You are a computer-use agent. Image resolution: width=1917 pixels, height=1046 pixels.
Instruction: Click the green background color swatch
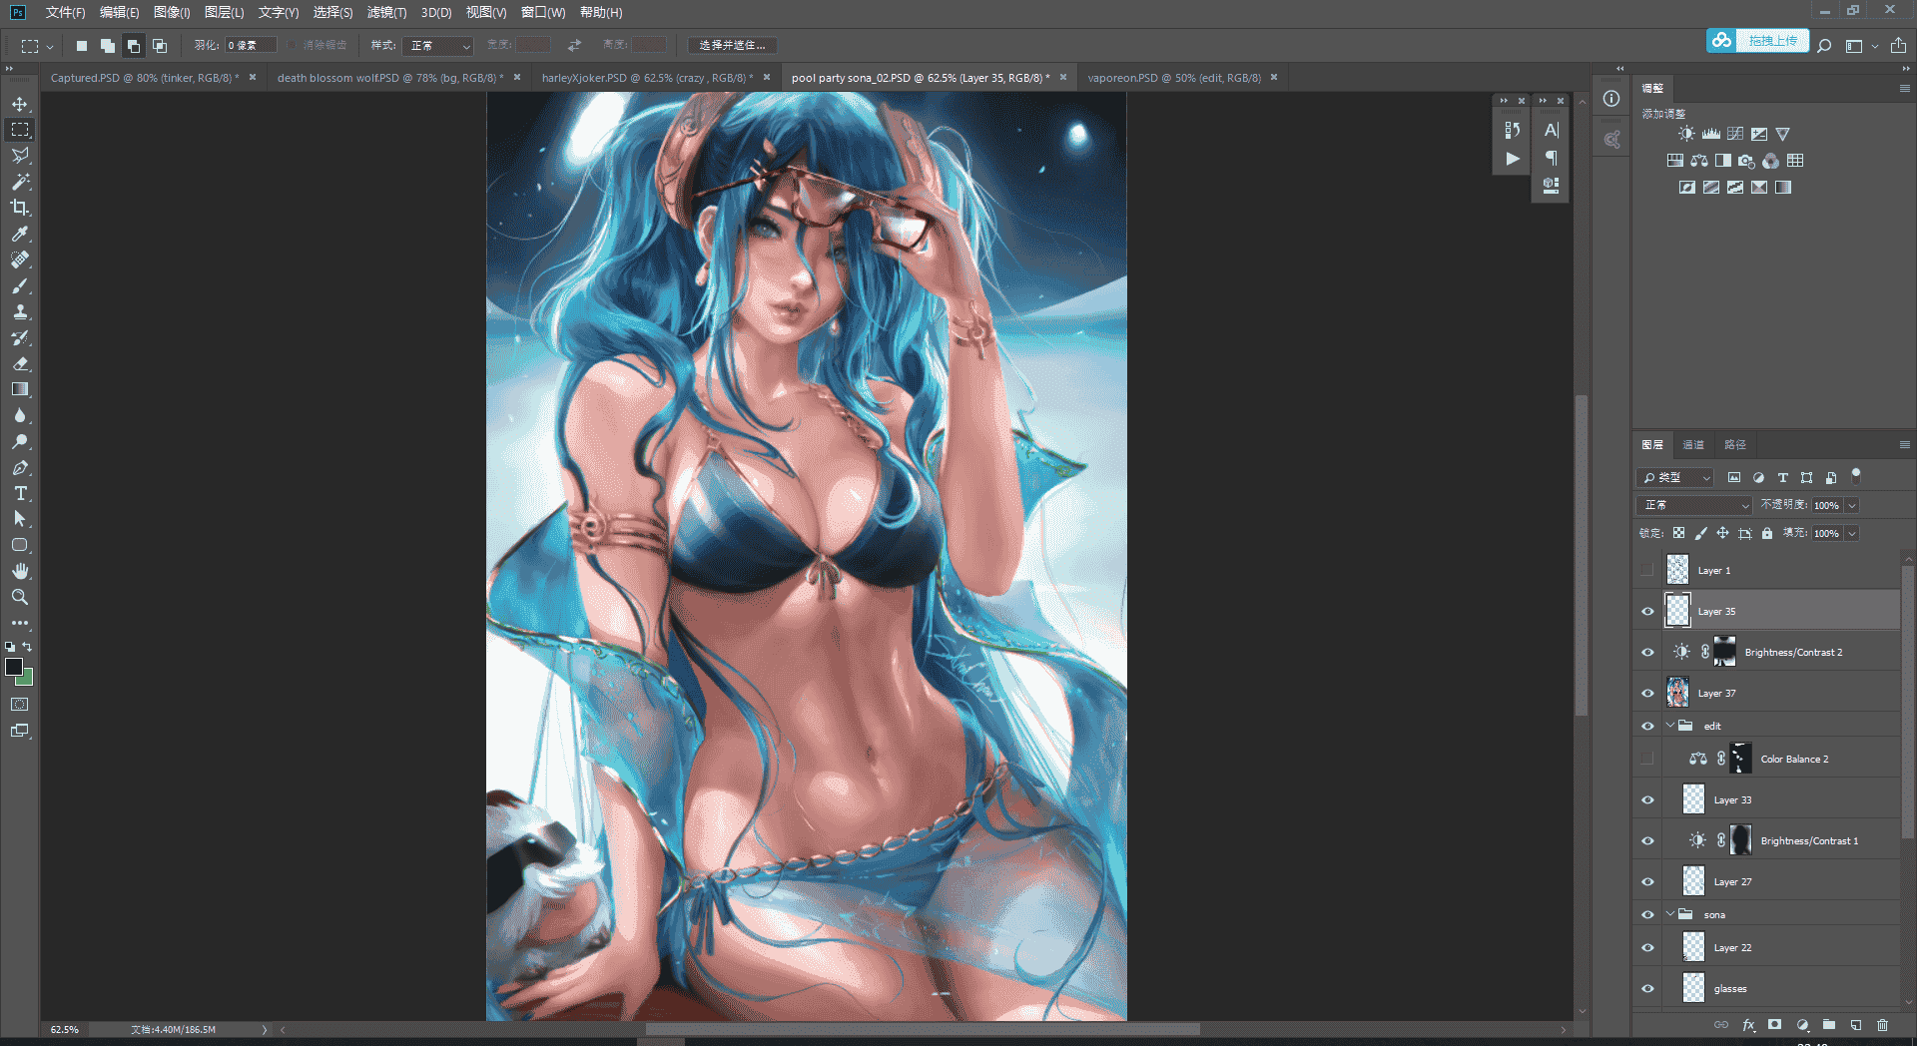[x=27, y=680]
